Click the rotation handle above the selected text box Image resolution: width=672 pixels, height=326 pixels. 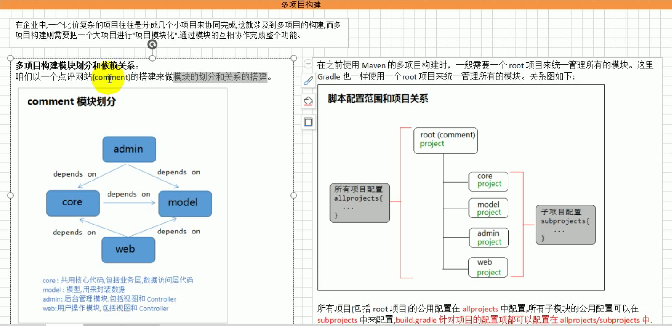click(152, 44)
